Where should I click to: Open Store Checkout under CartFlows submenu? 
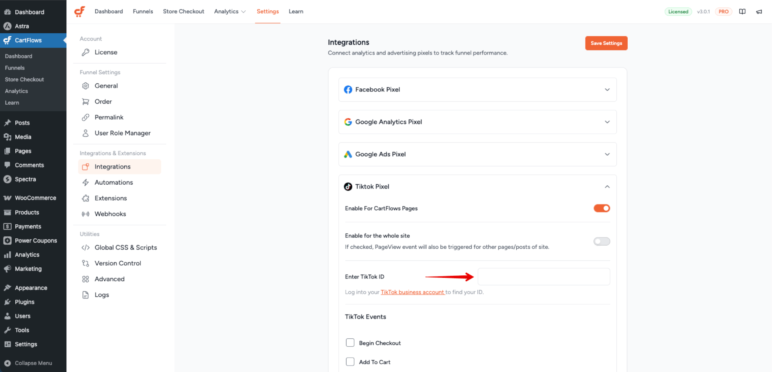tap(24, 79)
